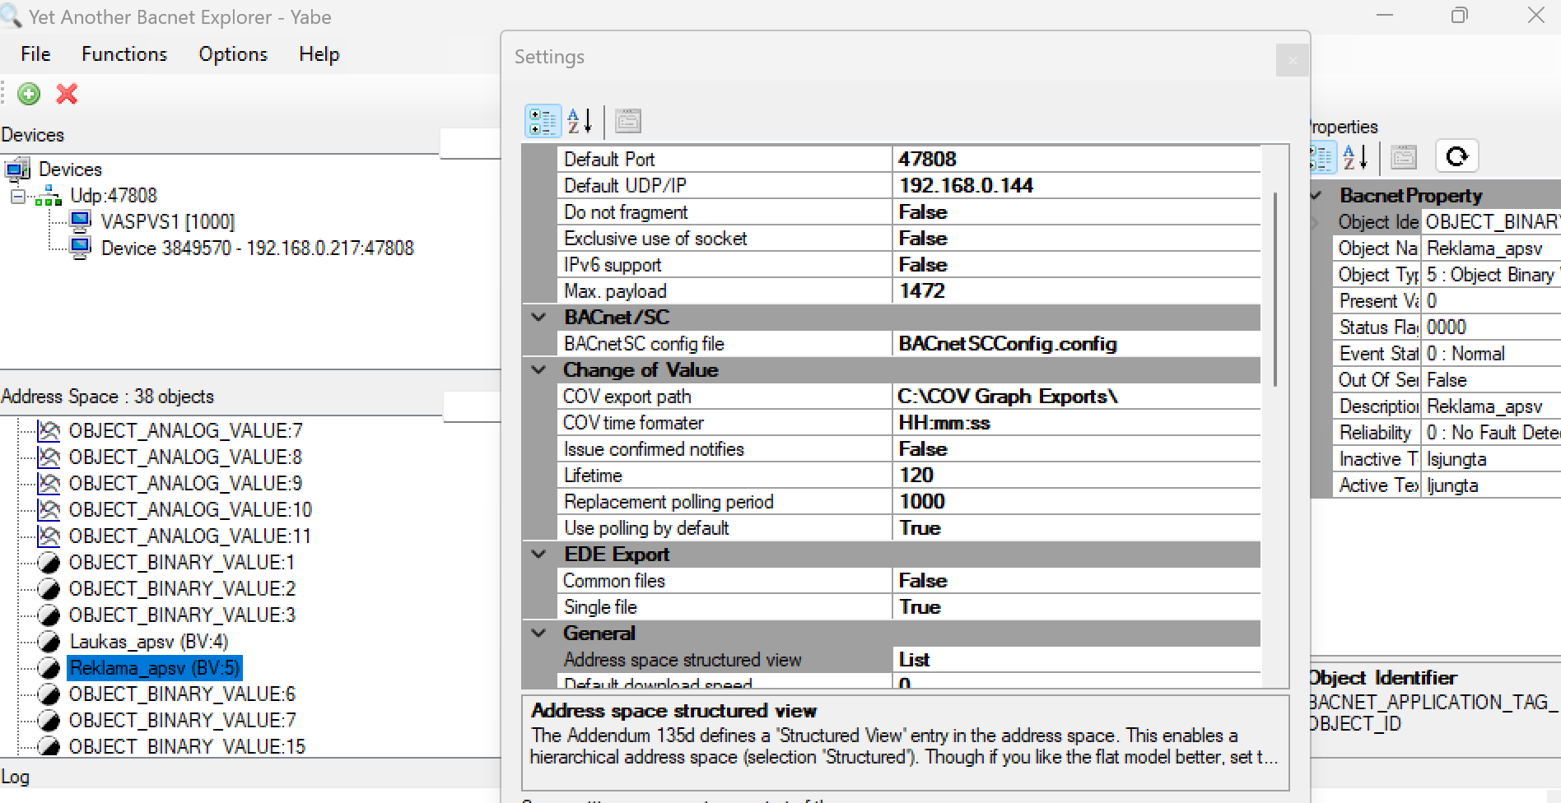Select Single file True value

pyautogui.click(x=1076, y=607)
